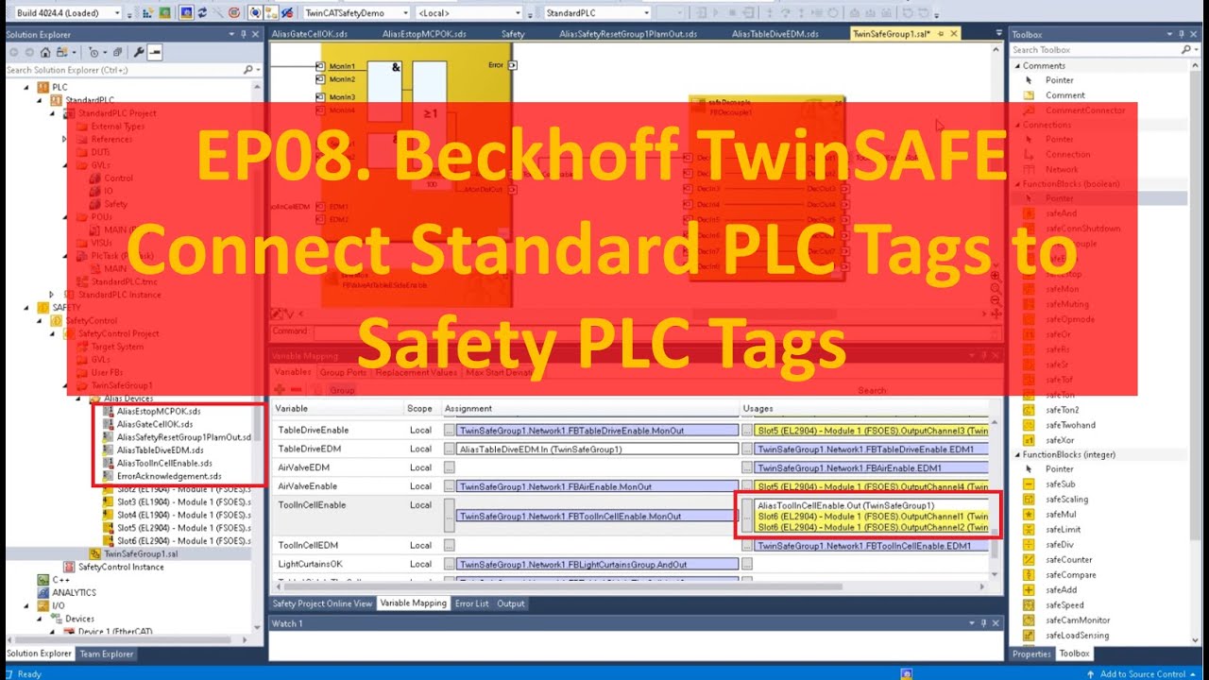The width and height of the screenshot is (1209, 680).
Task: Click the Toggle Free Run State icon
Action: 233,13
